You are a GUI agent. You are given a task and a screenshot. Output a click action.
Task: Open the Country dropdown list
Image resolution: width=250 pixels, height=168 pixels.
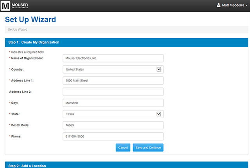[113, 69]
